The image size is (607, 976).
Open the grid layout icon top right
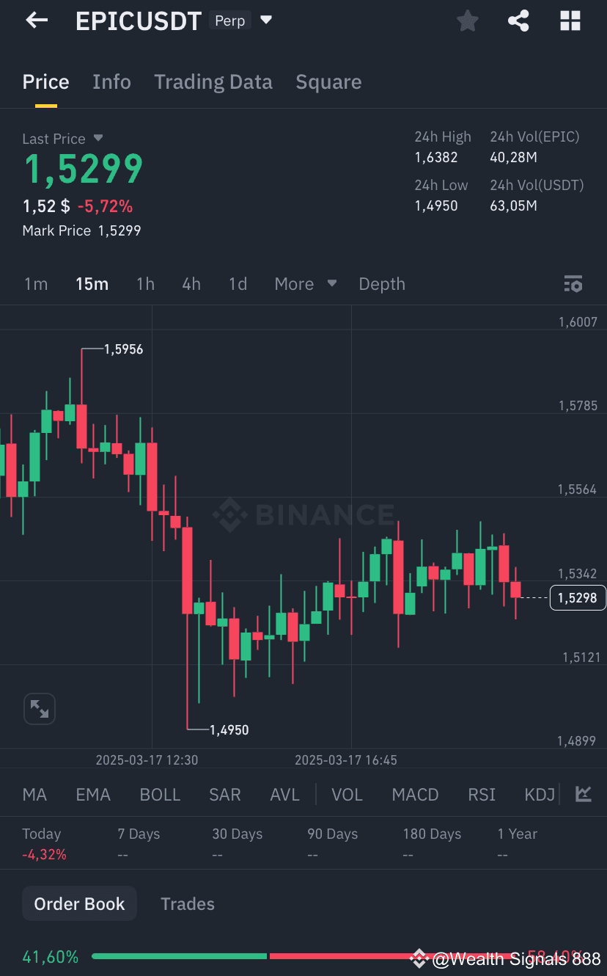click(x=570, y=21)
